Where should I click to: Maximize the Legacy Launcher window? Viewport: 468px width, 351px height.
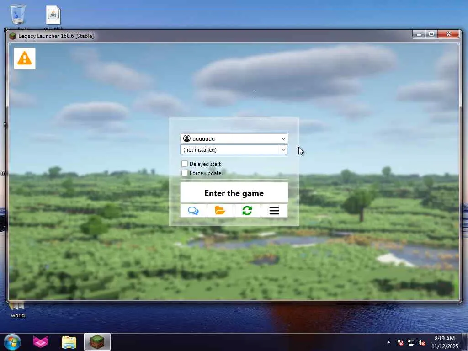click(x=431, y=34)
